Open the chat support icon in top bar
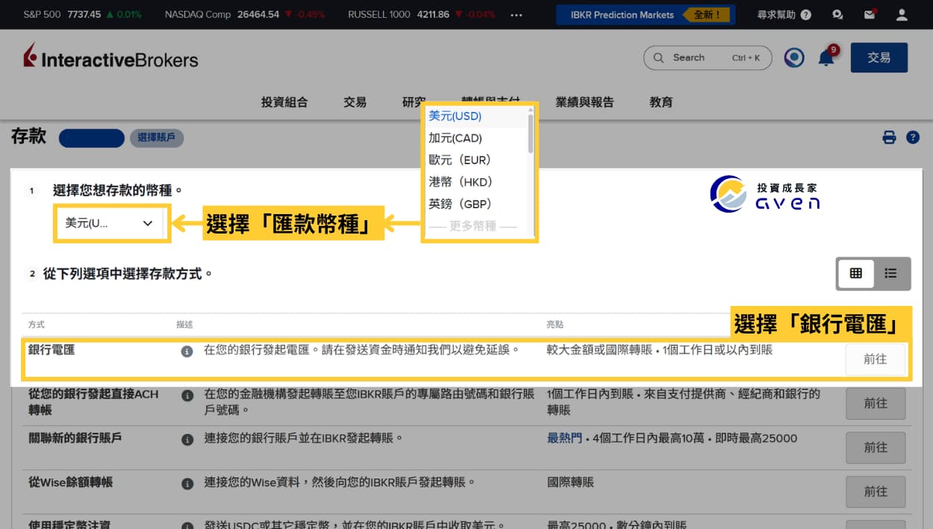Screen dimensions: 933x529 (x=837, y=14)
